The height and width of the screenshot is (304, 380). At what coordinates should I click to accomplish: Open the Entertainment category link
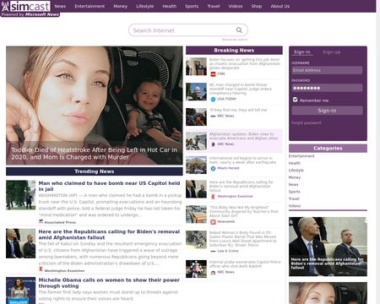tap(301, 156)
